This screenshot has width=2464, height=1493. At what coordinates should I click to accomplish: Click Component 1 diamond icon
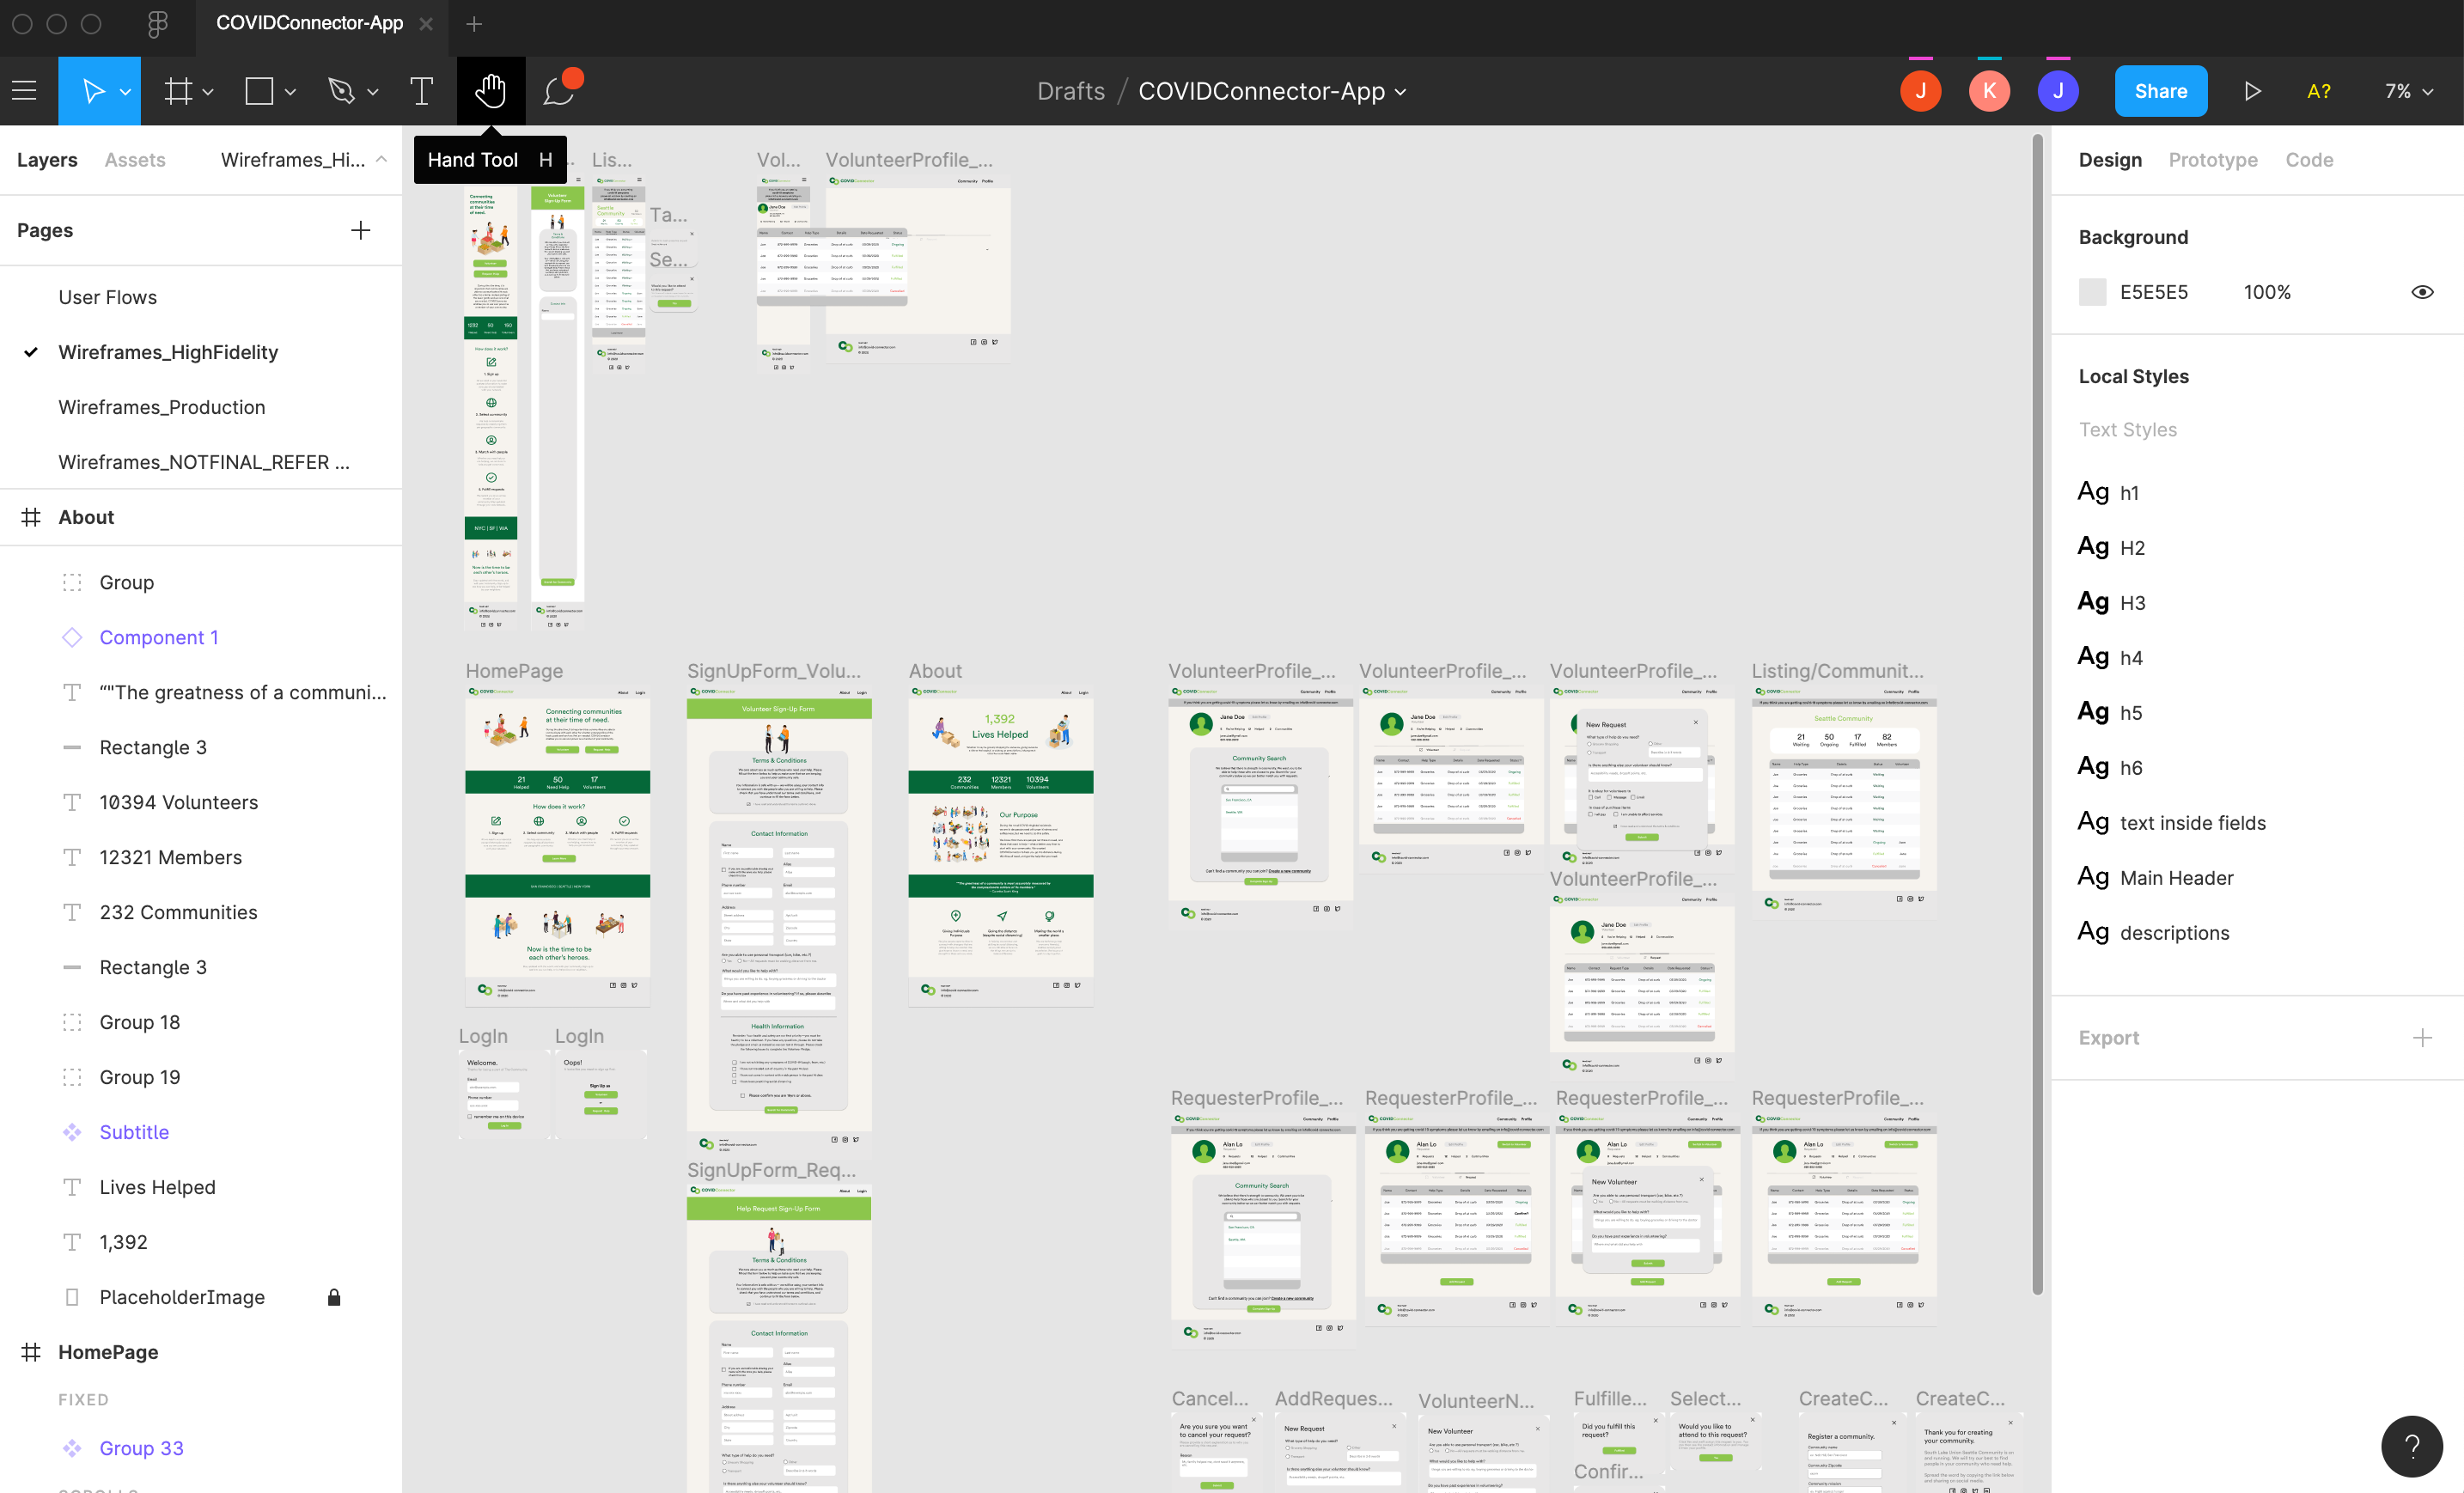[x=72, y=637]
